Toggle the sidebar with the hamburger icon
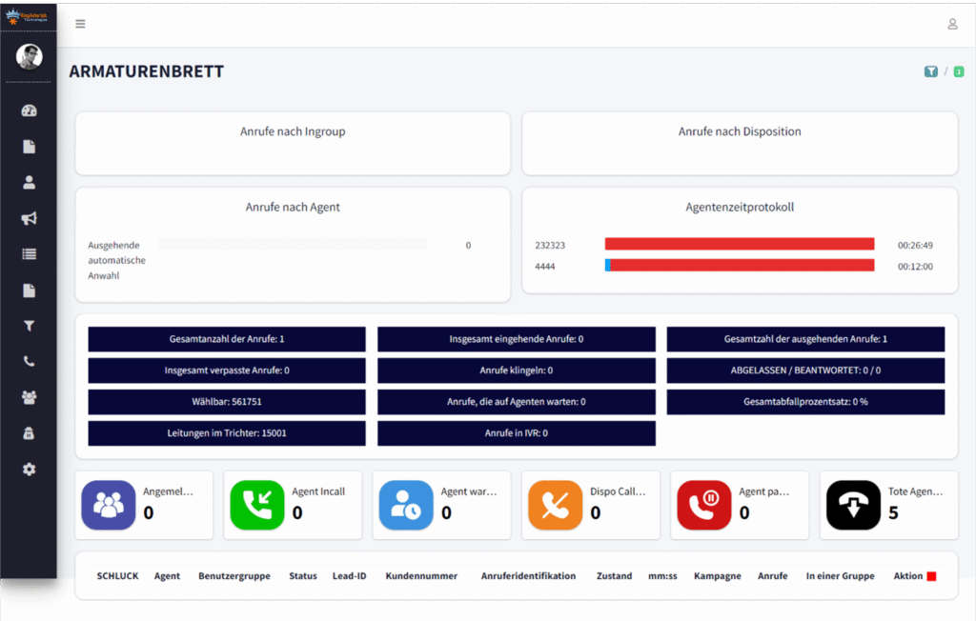This screenshot has width=976, height=621. tap(80, 24)
